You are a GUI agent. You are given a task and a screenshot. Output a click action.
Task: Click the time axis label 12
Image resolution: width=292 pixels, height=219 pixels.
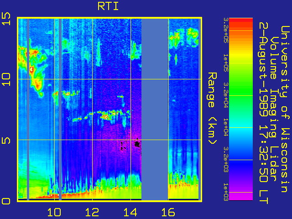(92, 212)
